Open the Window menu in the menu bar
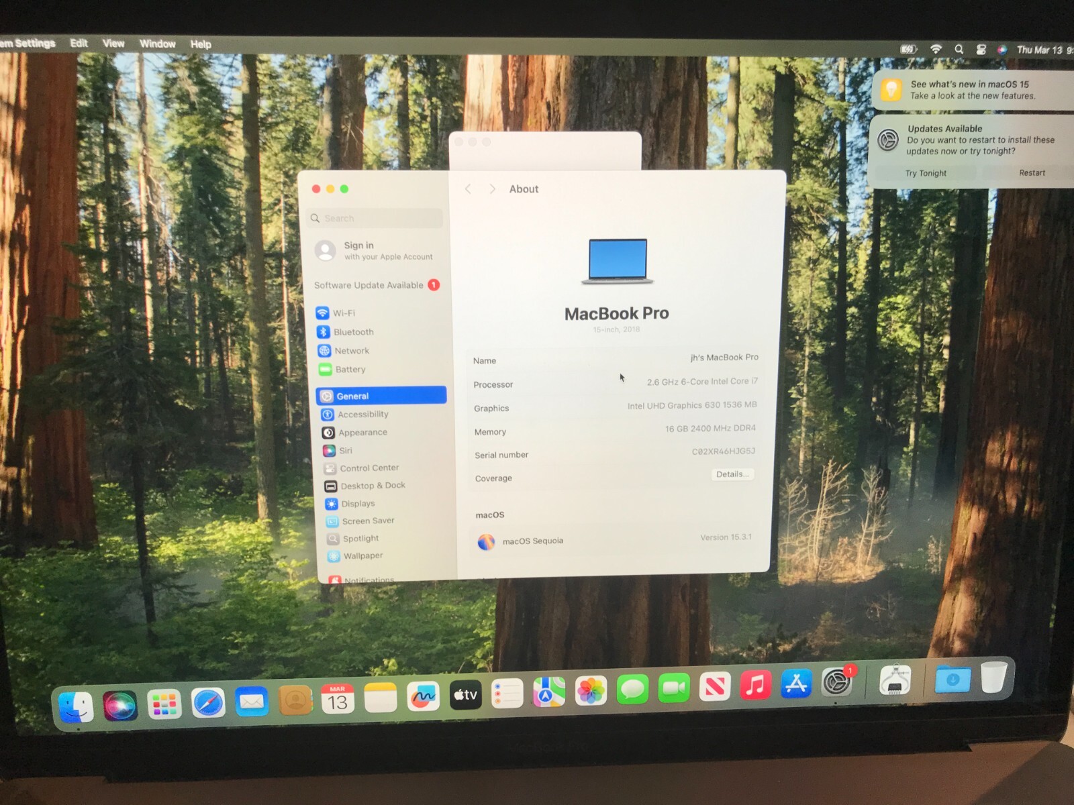 (x=158, y=43)
